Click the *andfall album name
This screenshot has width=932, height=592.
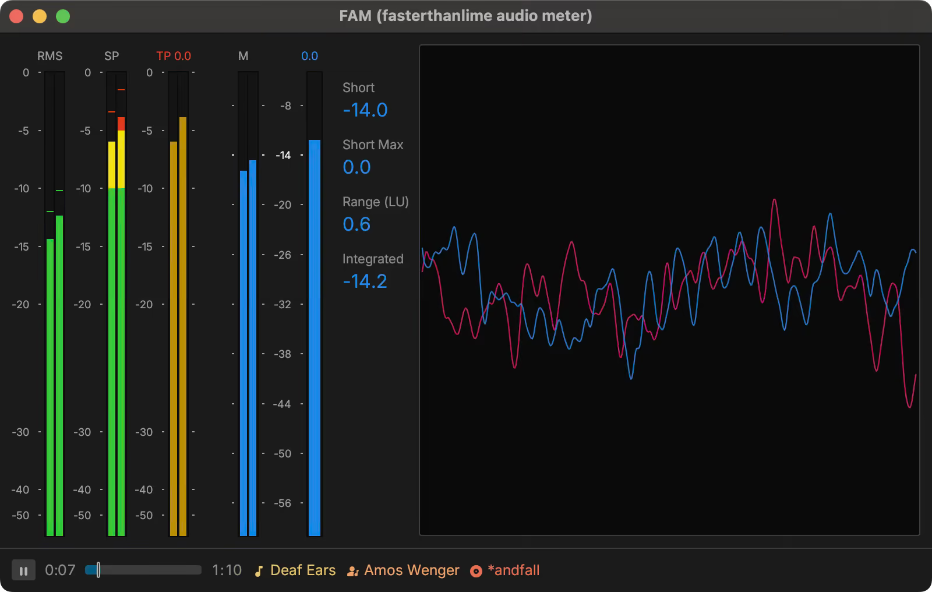tap(513, 570)
